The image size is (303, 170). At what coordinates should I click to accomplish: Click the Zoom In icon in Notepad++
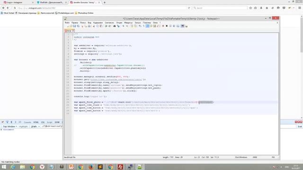[x=123, y=26]
